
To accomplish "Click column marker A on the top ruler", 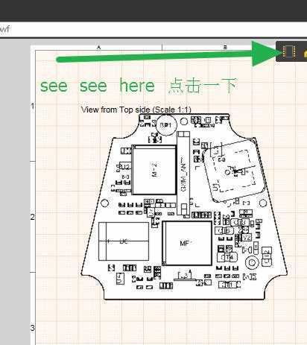I will pyautogui.click(x=99, y=47).
